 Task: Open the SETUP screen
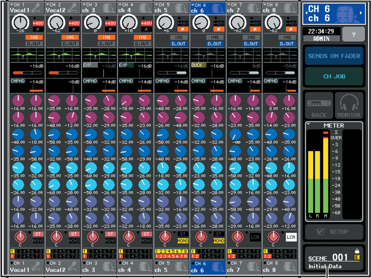coord(334,232)
